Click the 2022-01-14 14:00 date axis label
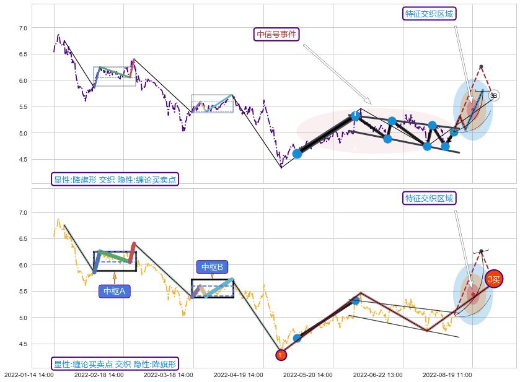Viewport: 520px width, 382px height. pyautogui.click(x=29, y=375)
